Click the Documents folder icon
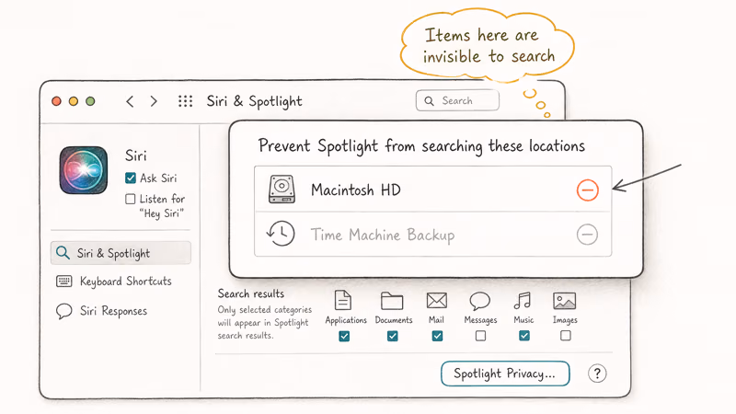The height and width of the screenshot is (414, 736). pyautogui.click(x=392, y=301)
